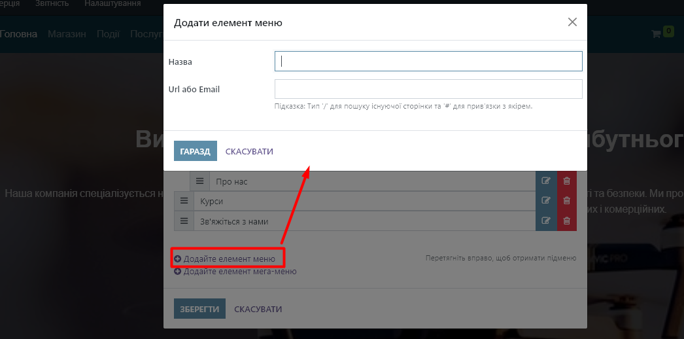Click drag handle of Про нас
This screenshot has height=339, width=684.
click(x=199, y=181)
